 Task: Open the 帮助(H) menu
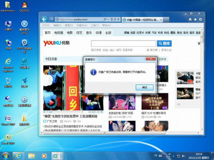point(106,25)
